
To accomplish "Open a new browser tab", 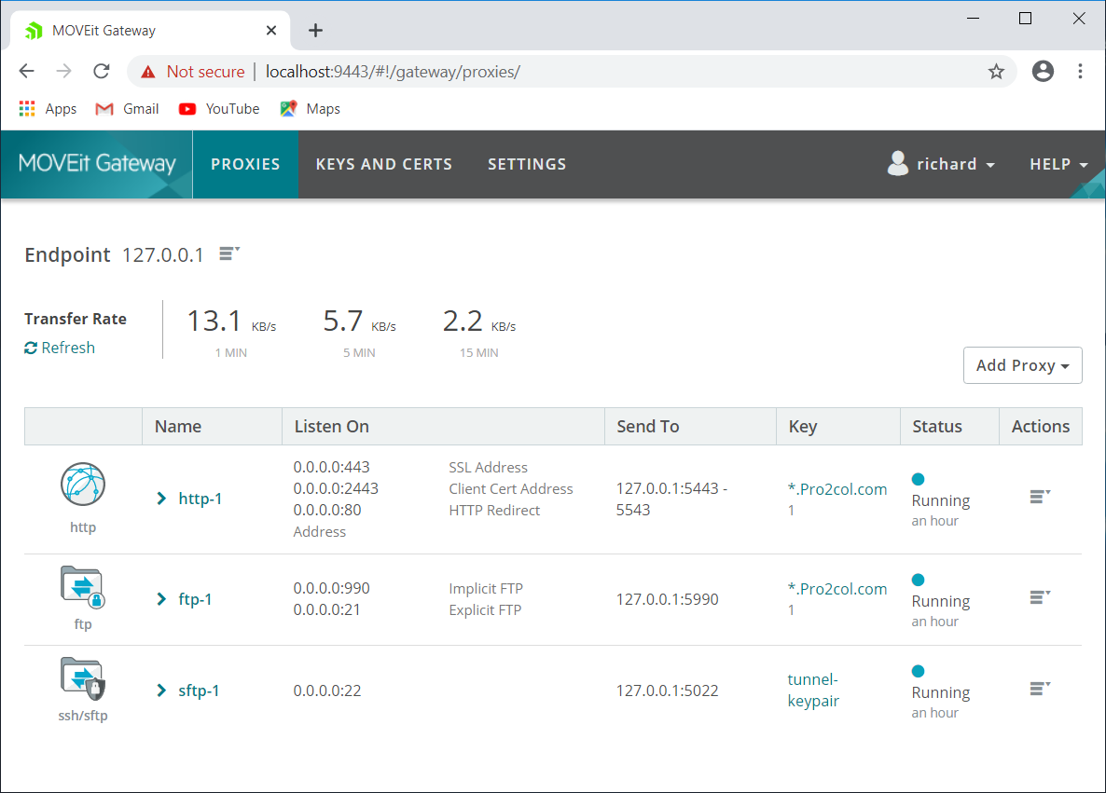I will coord(315,31).
